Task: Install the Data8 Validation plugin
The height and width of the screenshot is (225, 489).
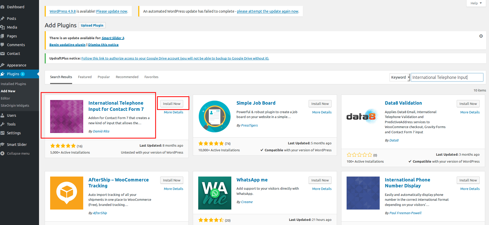Action: tap(468, 104)
